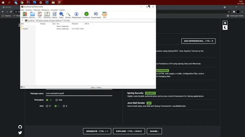245x137 pixels.
Task: Go up one level with WinRAR arrow
Action: point(22,21)
